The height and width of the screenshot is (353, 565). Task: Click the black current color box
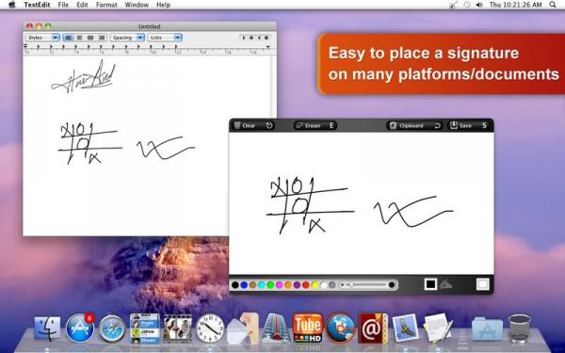click(x=430, y=284)
